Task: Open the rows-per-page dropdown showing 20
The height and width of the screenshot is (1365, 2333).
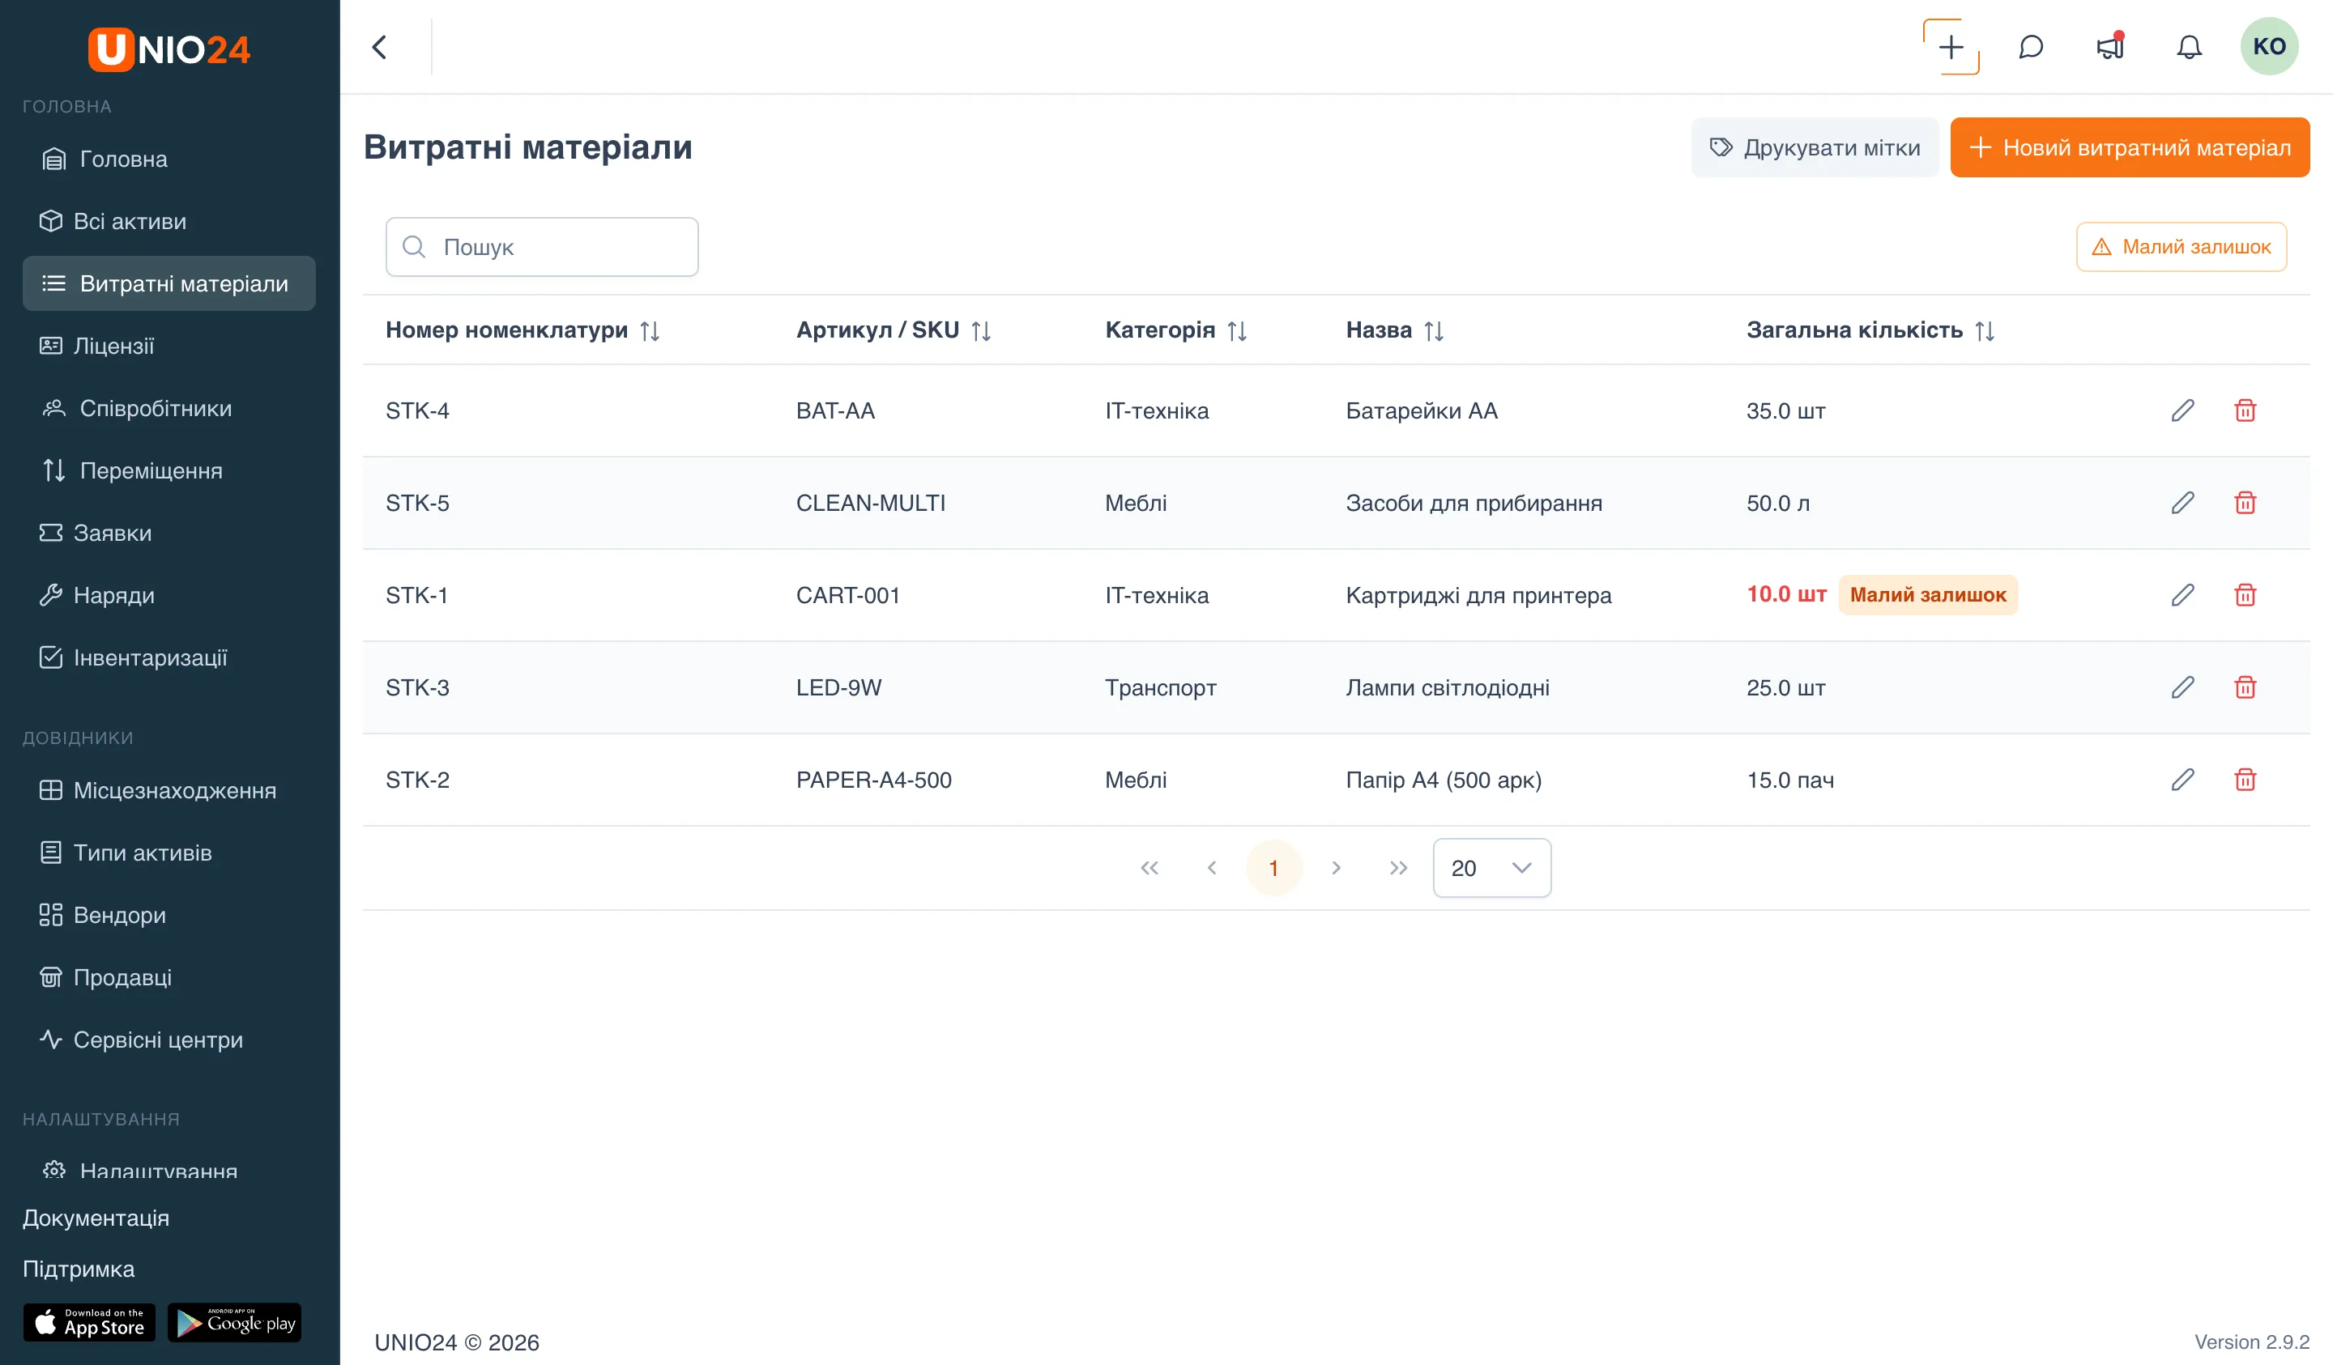Action: 1491,867
